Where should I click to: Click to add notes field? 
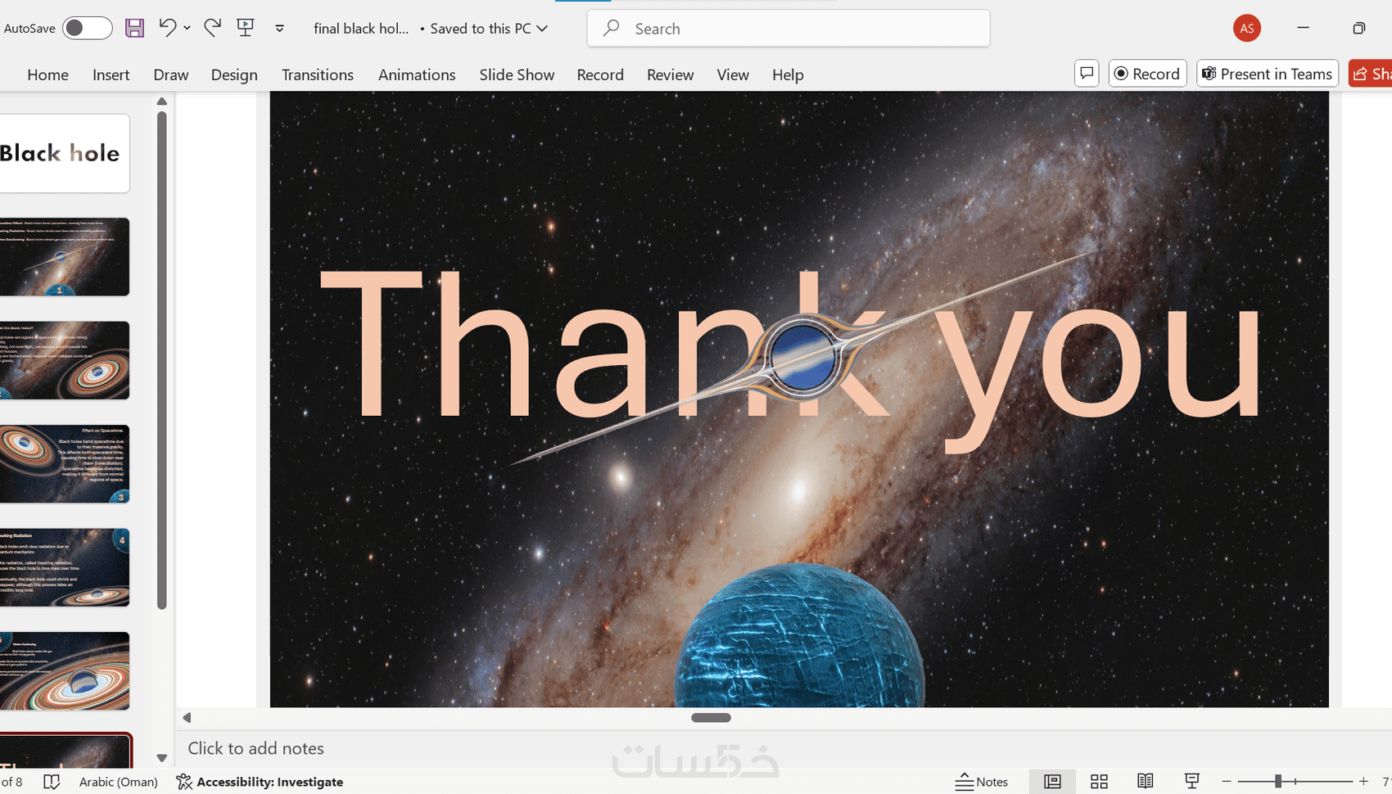(255, 748)
